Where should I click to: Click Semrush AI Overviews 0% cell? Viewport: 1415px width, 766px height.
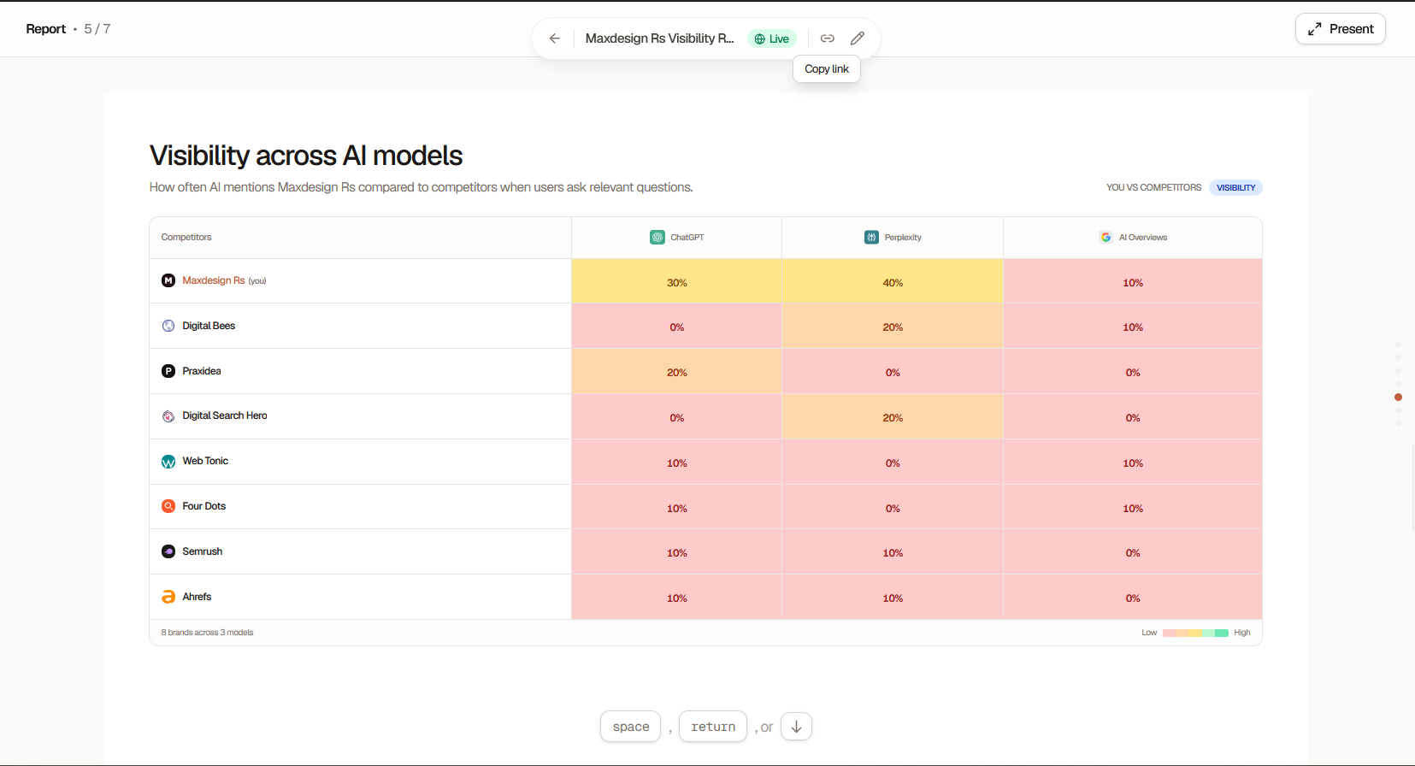click(x=1133, y=552)
